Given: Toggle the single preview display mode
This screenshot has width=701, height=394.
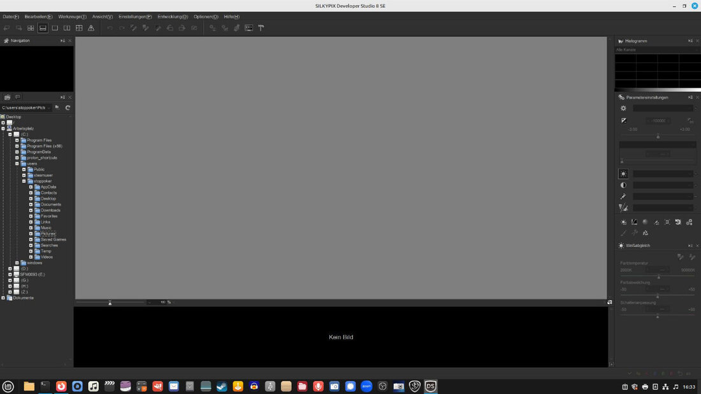Looking at the screenshot, I should tap(55, 28).
